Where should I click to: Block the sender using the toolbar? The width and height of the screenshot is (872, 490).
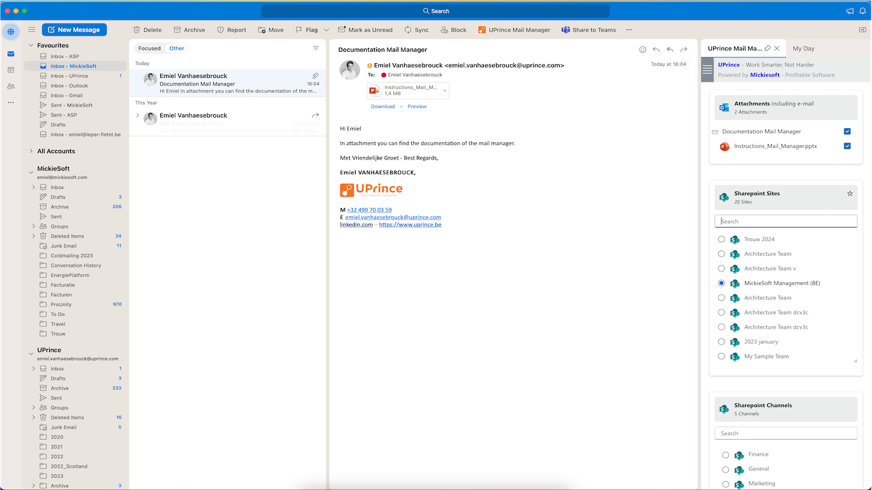454,30
